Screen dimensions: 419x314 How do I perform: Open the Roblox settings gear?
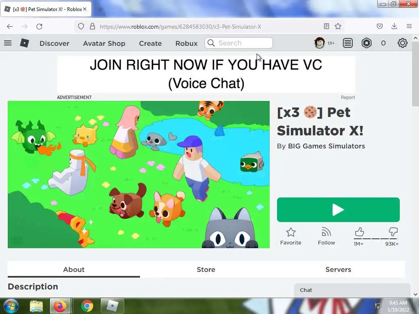(x=403, y=43)
